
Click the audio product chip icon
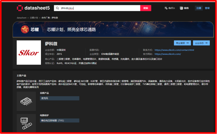click(x=26, y=101)
